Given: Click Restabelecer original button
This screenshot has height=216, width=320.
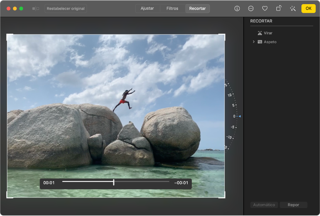Looking at the screenshot, I should (66, 9).
